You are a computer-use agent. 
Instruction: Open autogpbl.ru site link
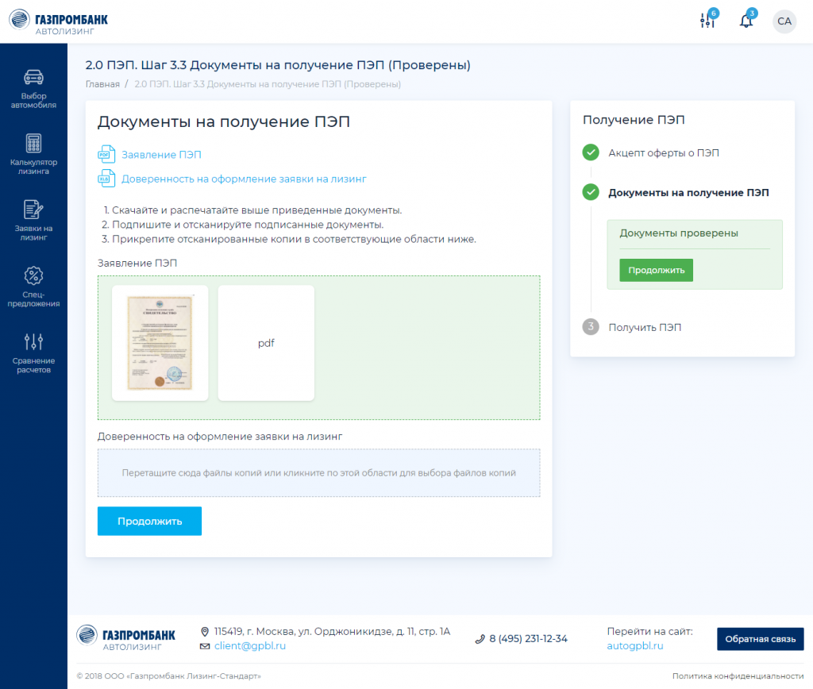tap(635, 646)
